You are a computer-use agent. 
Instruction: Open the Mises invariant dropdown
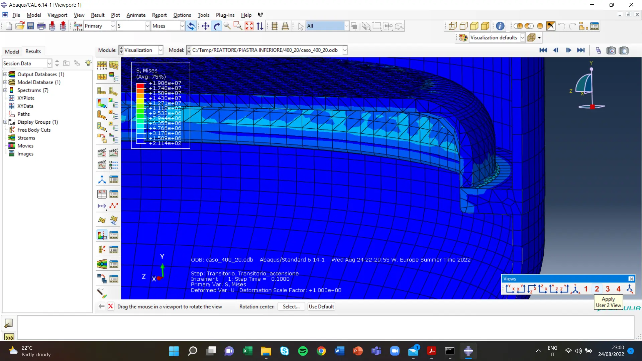coord(182,26)
